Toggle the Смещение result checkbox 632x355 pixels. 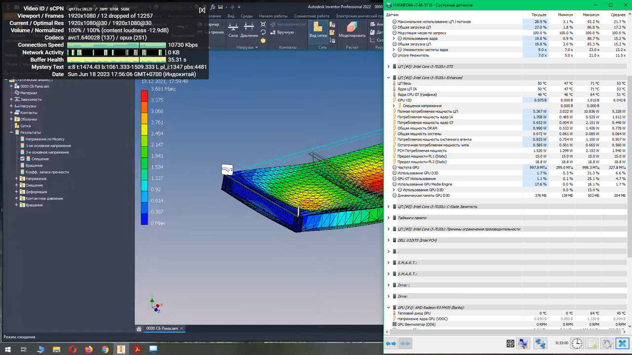click(x=22, y=159)
